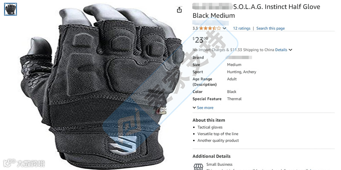Click the $23.00 price
The image size is (341, 170).
coord(200,40)
